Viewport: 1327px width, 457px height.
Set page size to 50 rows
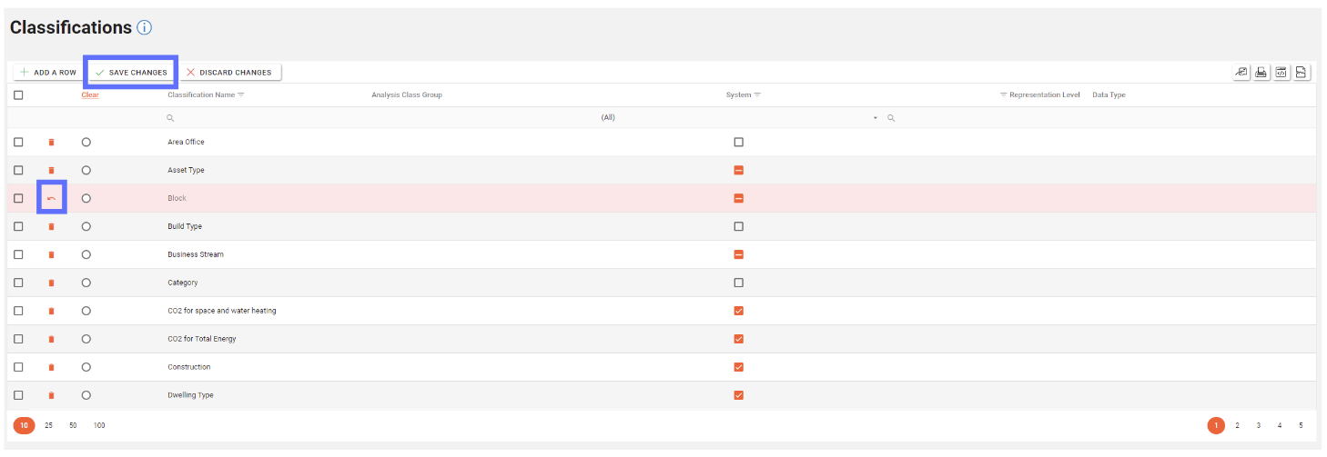tap(73, 425)
